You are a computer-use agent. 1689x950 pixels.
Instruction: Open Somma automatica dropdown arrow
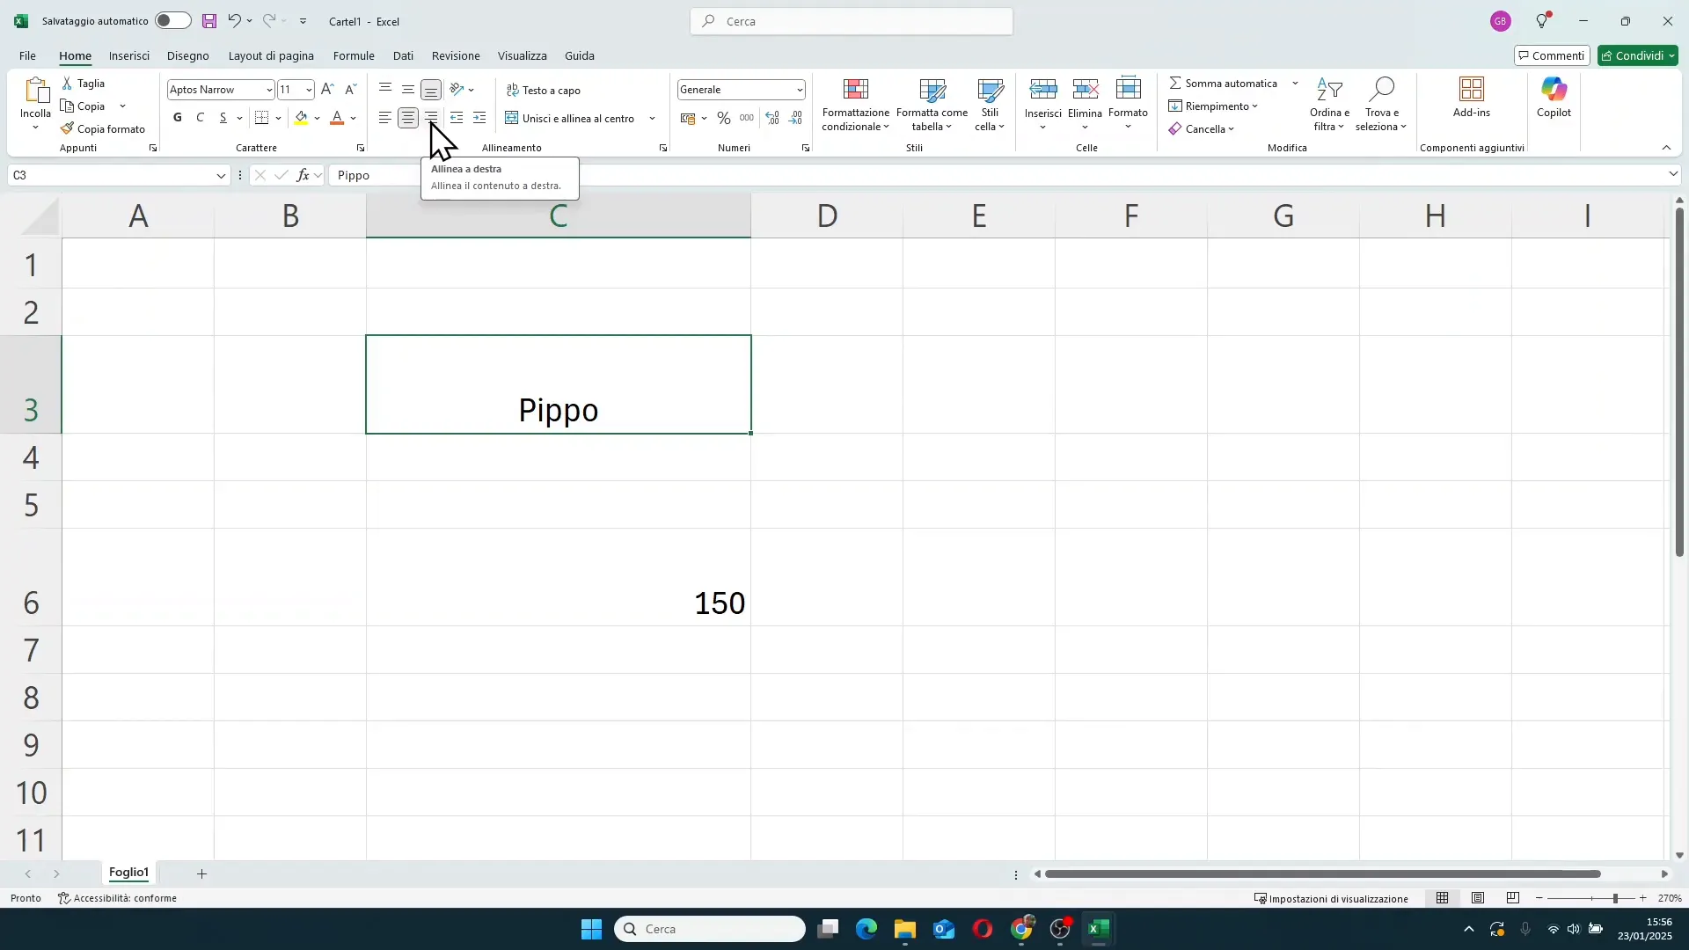point(1296,84)
